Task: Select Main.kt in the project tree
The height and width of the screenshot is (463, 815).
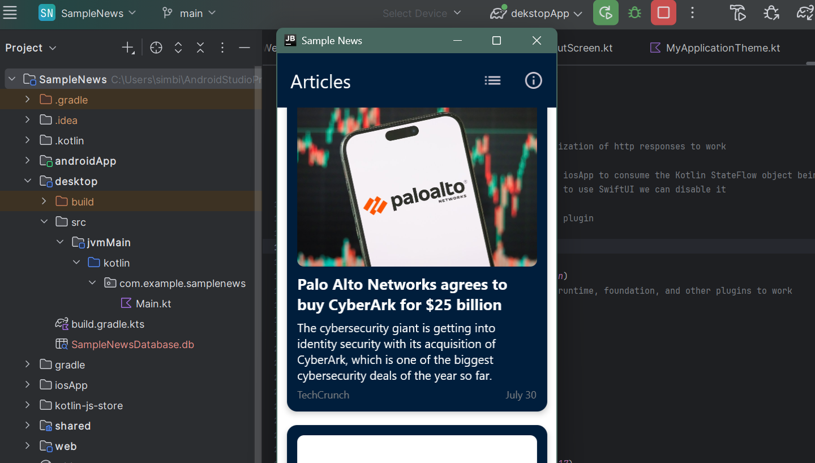Action: (x=153, y=303)
